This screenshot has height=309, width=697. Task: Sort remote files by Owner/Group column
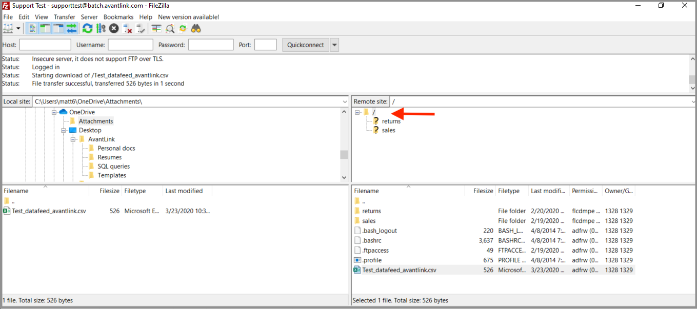click(619, 191)
